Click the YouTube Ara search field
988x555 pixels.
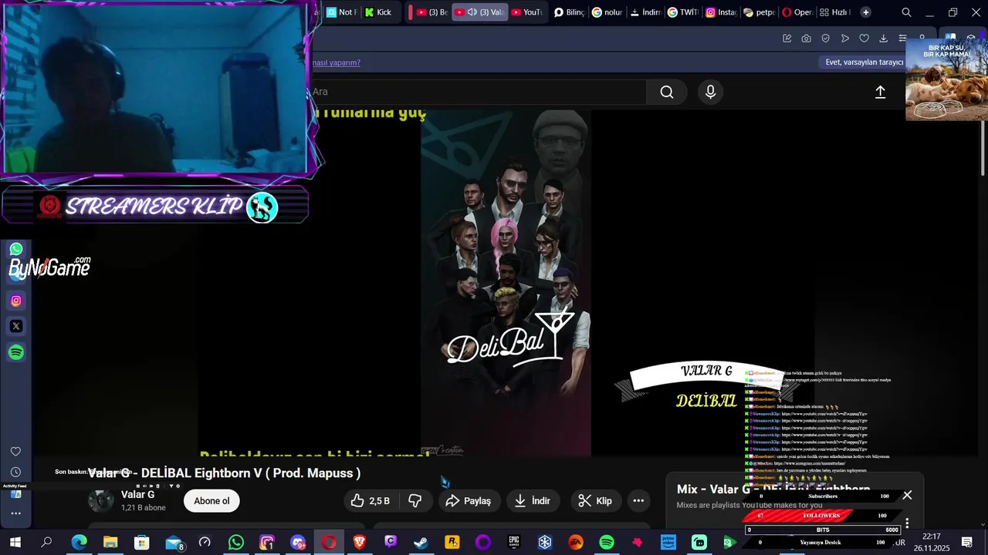pos(479,92)
